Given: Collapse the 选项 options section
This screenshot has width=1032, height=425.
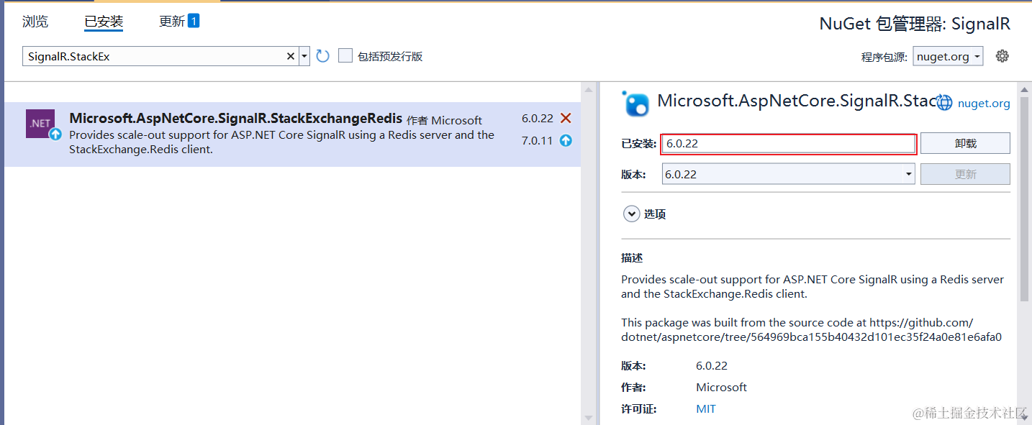Looking at the screenshot, I should (x=632, y=214).
